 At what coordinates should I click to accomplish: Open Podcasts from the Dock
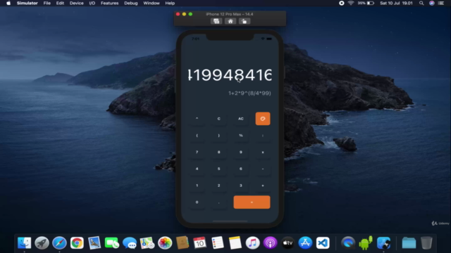(x=270, y=243)
